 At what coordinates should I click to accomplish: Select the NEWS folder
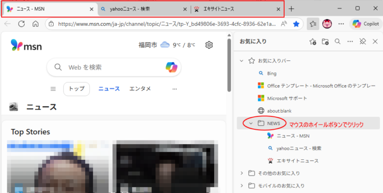(269, 124)
